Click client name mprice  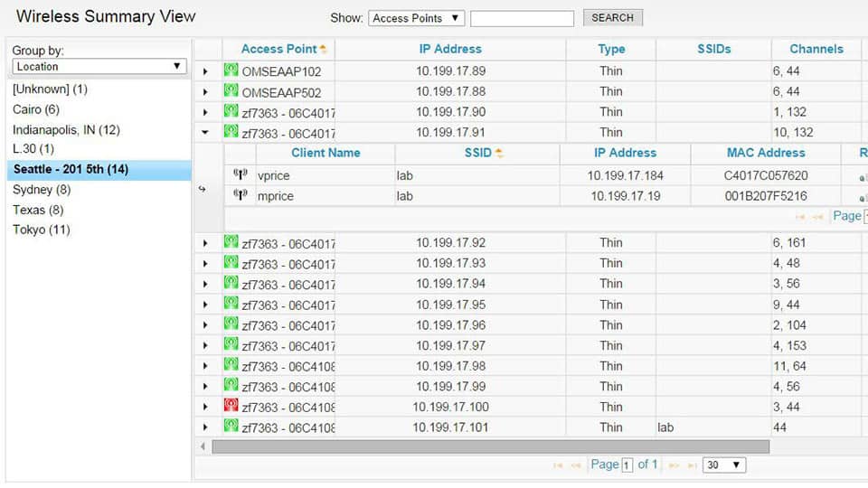[x=275, y=196]
